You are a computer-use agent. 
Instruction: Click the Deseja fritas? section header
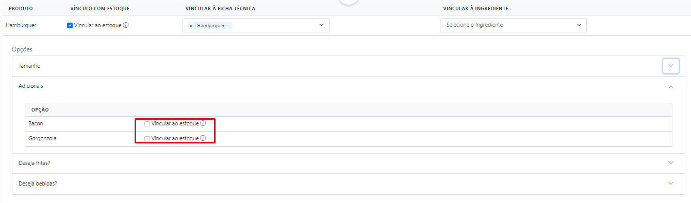click(345, 163)
